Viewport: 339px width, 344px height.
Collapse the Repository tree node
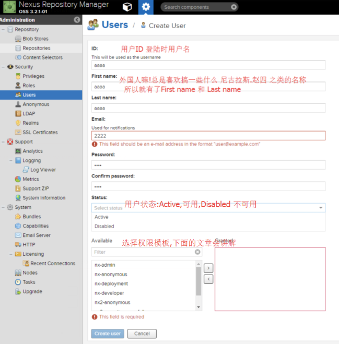[3, 29]
